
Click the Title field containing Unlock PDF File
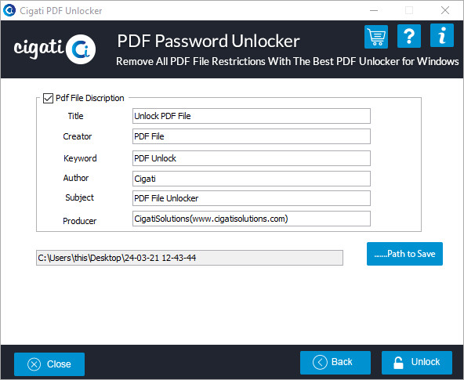pos(252,116)
